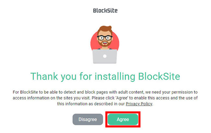Click the bearded man's face illustration
211x133 pixels.
click(105, 38)
